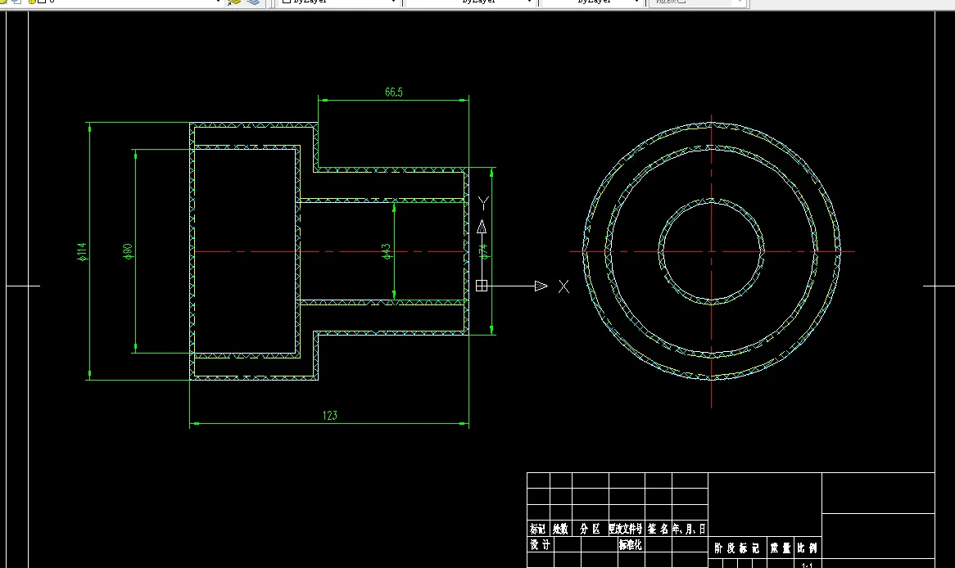
Task: Click the layer tool icon beside layer dropdown
Action: (x=234, y=2)
